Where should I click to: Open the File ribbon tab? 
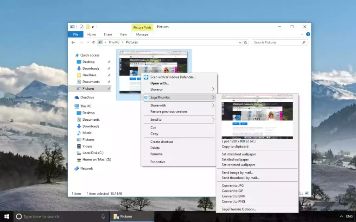click(75, 34)
